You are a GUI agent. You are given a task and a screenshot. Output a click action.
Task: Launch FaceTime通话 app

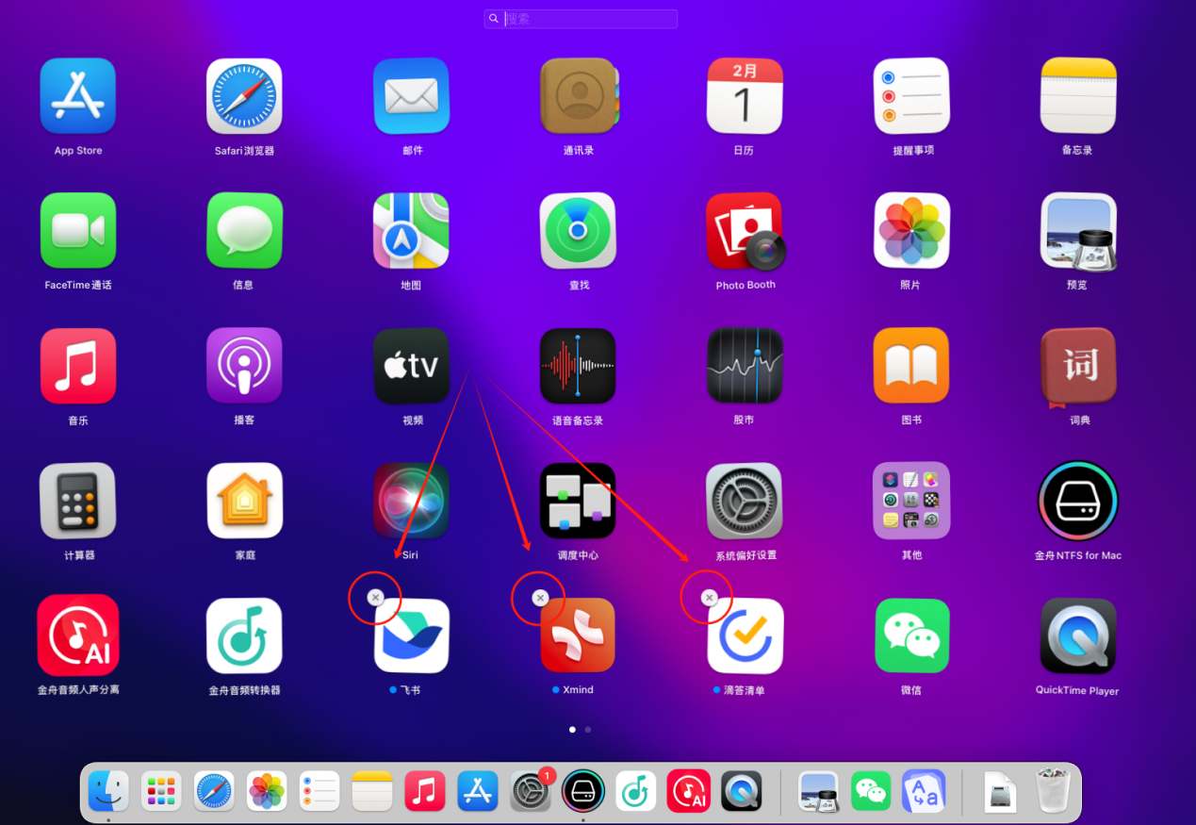point(78,231)
